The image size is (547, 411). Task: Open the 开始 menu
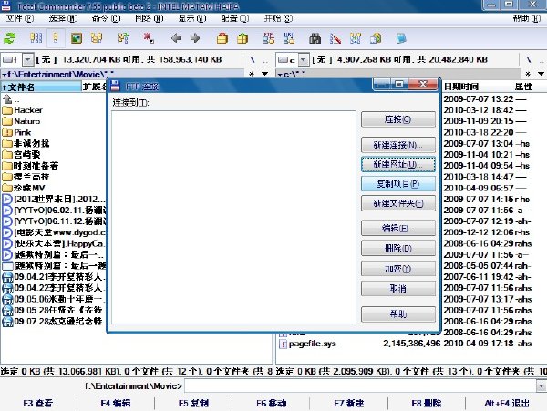pos(278,18)
